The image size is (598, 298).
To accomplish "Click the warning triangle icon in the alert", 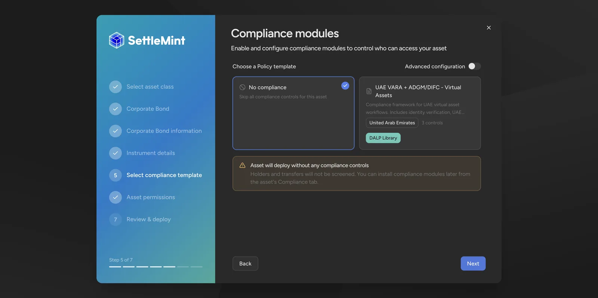I will [243, 165].
